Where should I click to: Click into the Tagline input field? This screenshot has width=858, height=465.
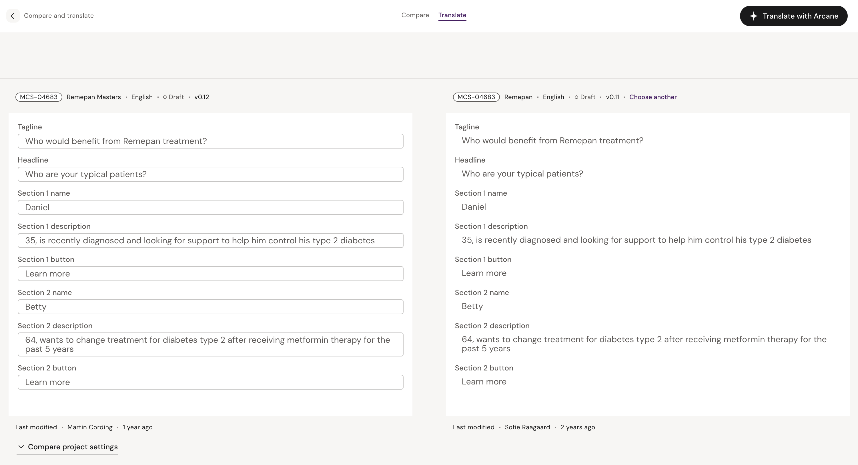211,141
